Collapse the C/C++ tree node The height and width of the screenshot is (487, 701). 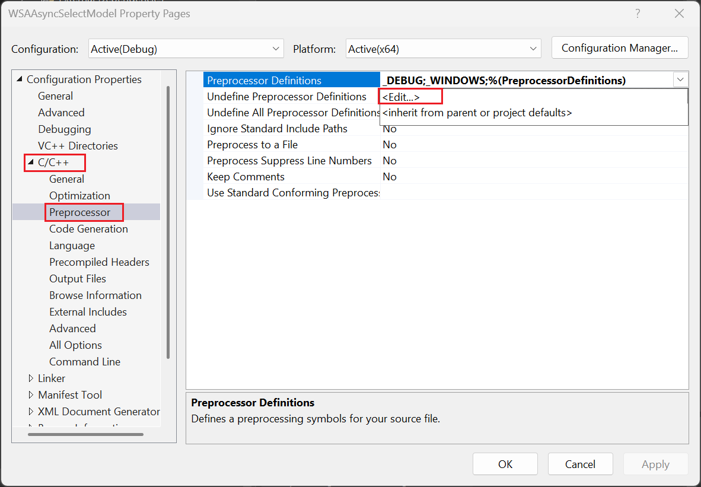(x=31, y=163)
